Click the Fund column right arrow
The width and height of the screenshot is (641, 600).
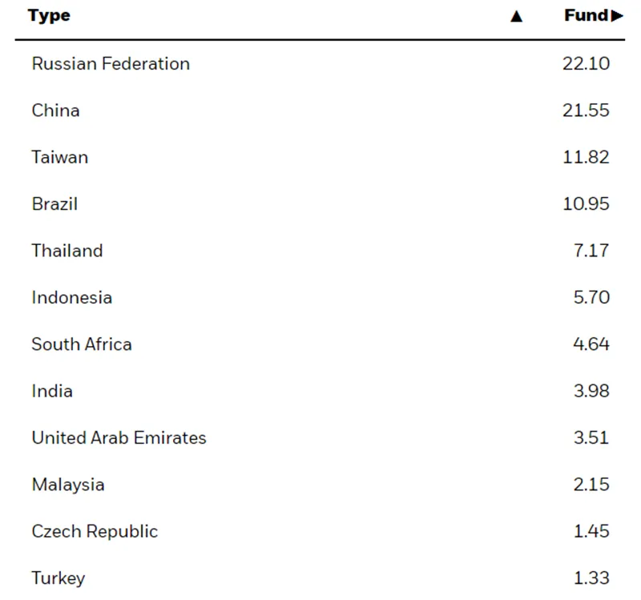click(617, 16)
